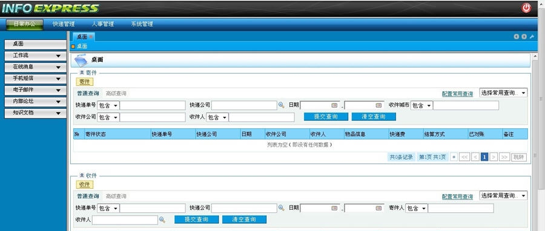Open 选择常用查询 dropdown in 收件 section

point(503,195)
